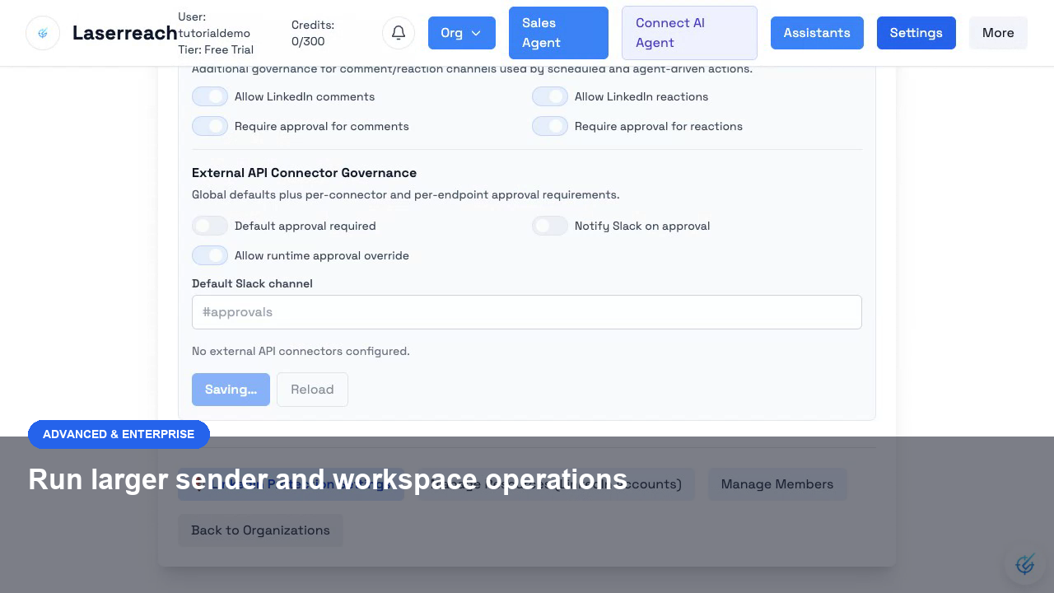The width and height of the screenshot is (1054, 593).
Task: Click the Saving... button
Action: 231,390
